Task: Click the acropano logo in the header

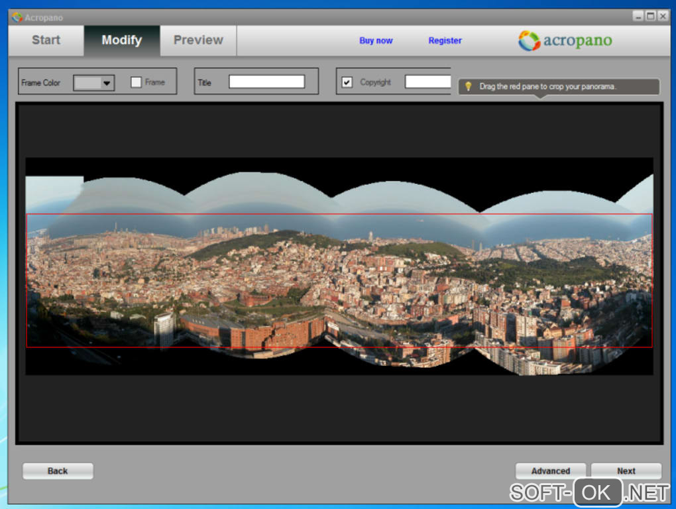Action: [x=565, y=40]
